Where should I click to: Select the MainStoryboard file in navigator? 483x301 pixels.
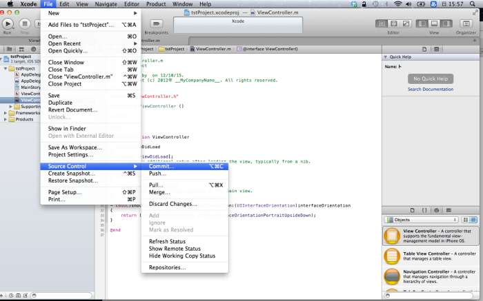[x=28, y=87]
